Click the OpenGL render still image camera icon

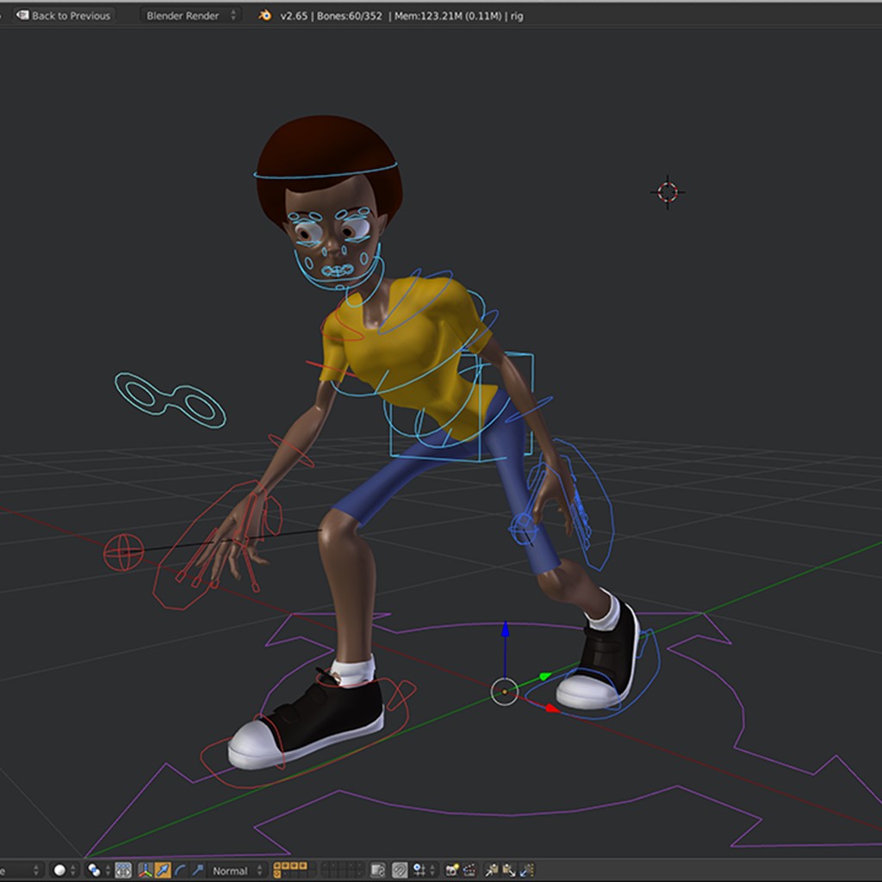click(x=450, y=870)
